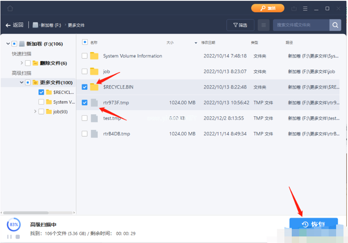Go back using the 返回 arrow
Viewport: 348px width, 243px height.
click(14, 25)
